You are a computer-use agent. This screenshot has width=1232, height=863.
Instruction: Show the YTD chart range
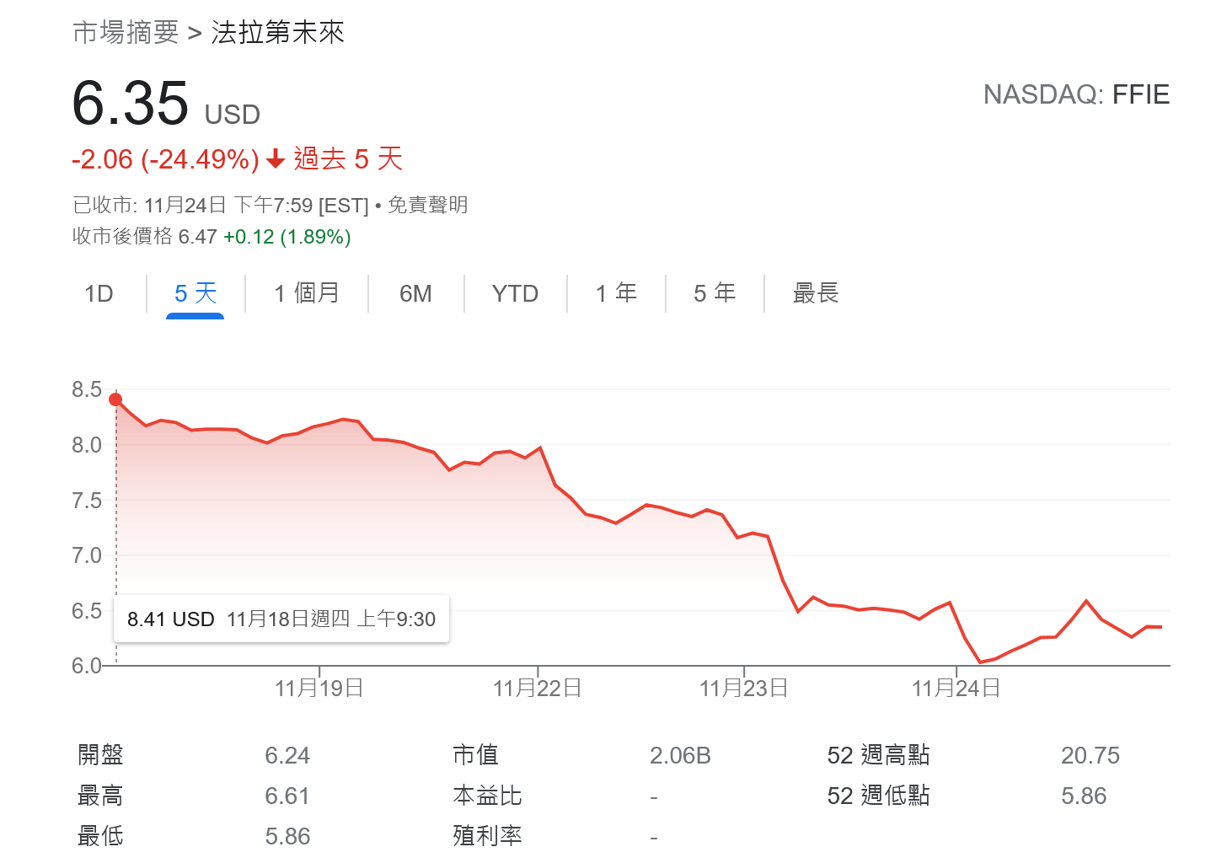pyautogui.click(x=515, y=293)
